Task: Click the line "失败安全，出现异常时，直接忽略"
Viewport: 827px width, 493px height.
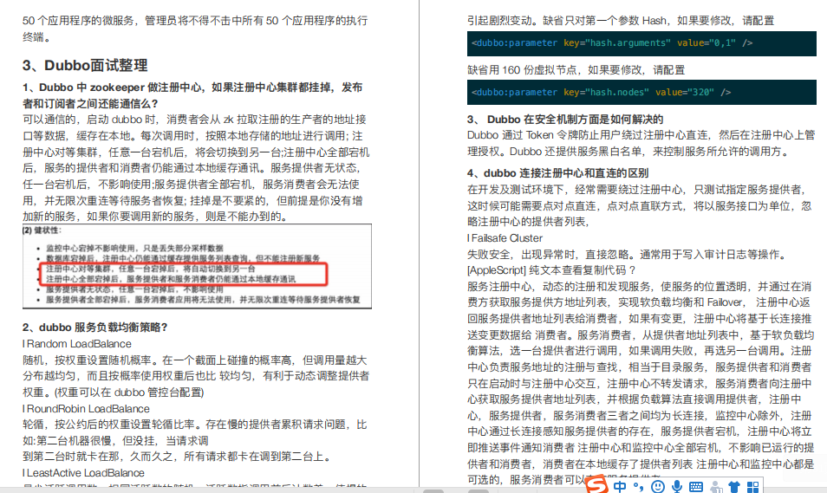Action: click(627, 254)
